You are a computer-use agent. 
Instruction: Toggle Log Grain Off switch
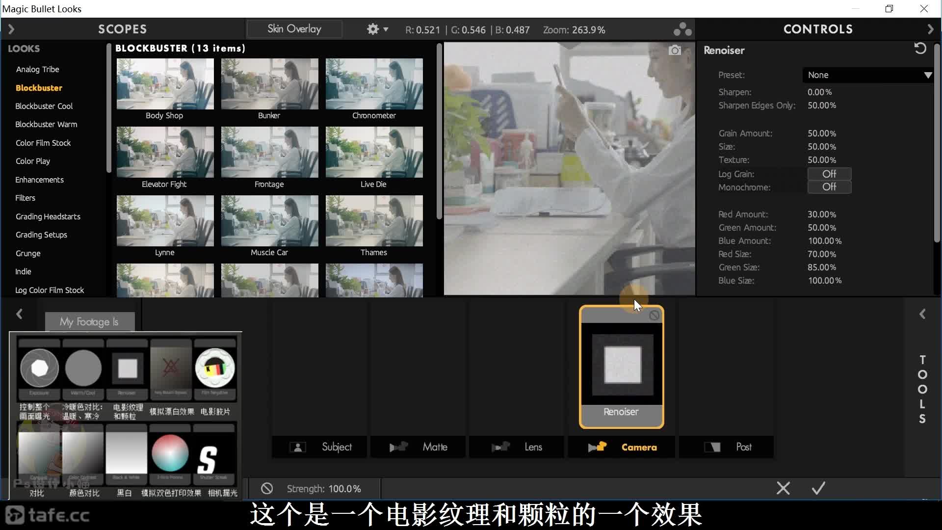(x=829, y=174)
